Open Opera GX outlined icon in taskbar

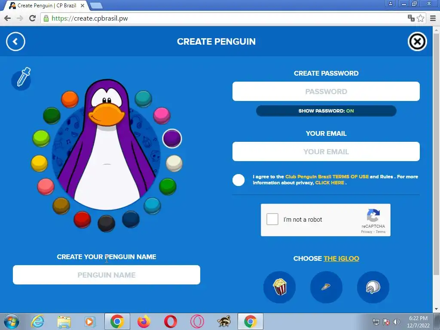(197, 321)
